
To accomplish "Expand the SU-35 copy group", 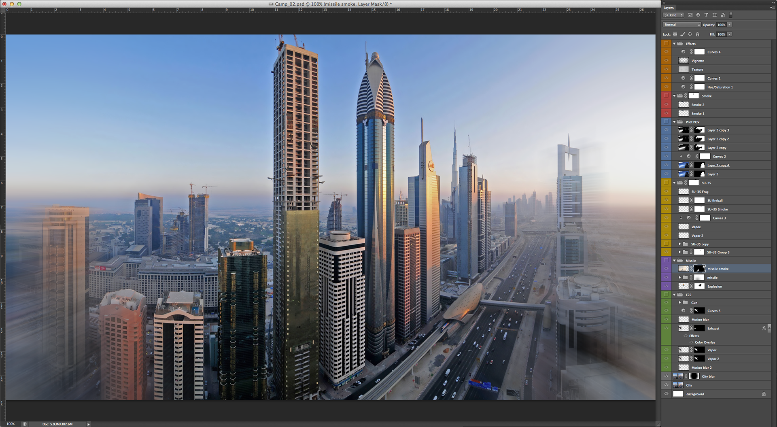I will coord(679,244).
